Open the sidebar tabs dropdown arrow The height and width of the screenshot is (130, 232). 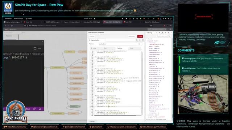point(171,33)
